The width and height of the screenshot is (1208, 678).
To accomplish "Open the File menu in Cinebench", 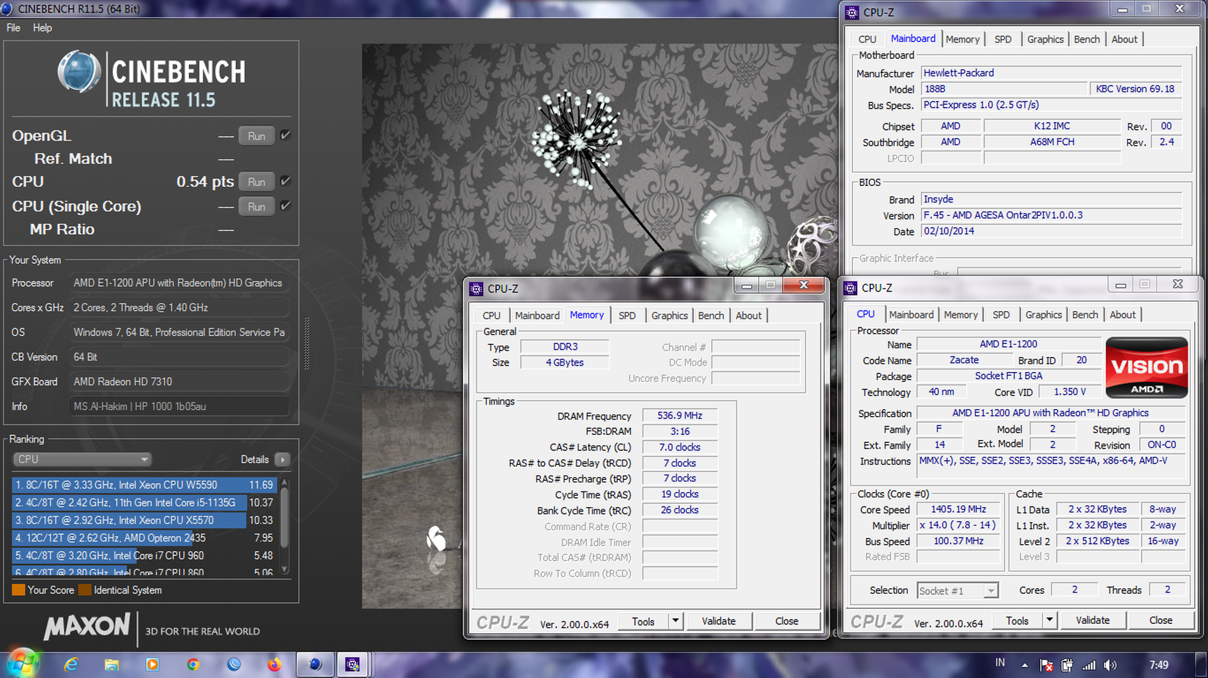I will coord(13,28).
